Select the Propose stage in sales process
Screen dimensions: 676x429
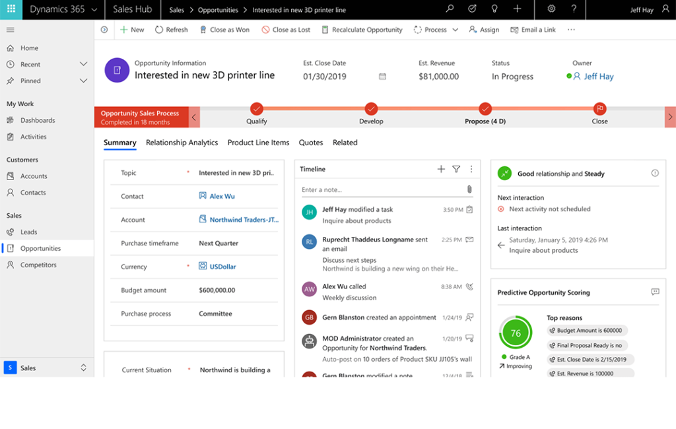(485, 110)
